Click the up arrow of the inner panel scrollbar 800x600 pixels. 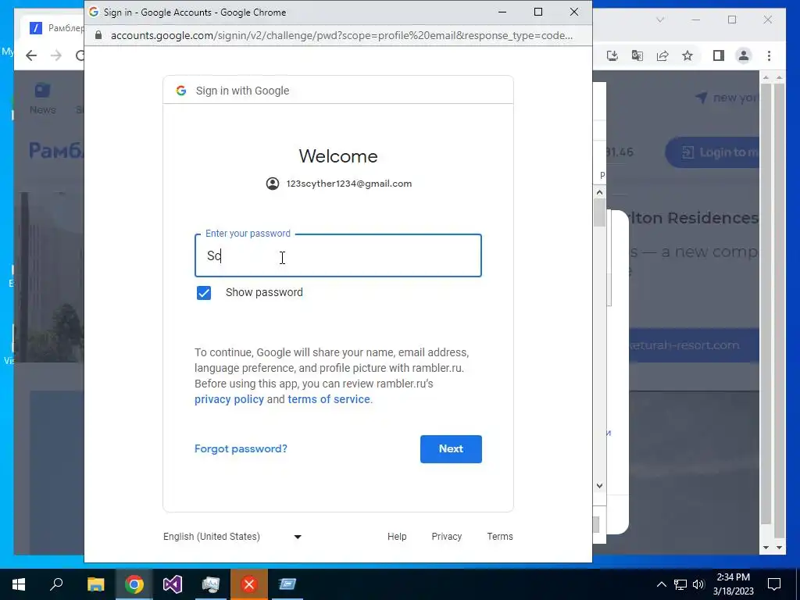[599, 192]
